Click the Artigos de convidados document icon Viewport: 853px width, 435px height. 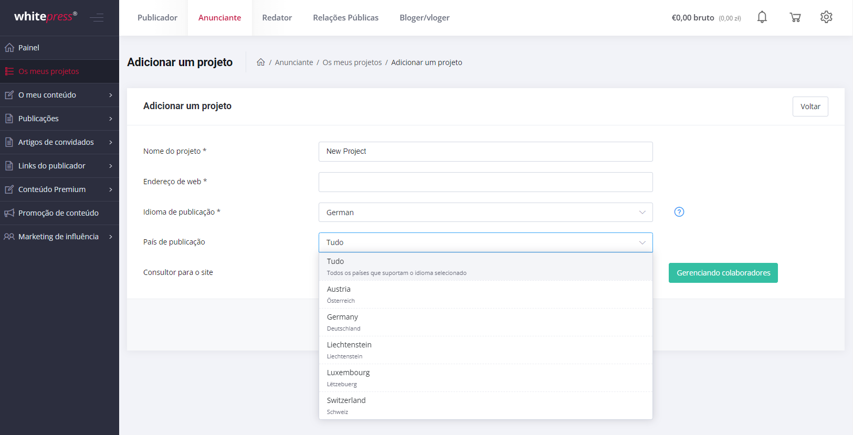tap(9, 142)
